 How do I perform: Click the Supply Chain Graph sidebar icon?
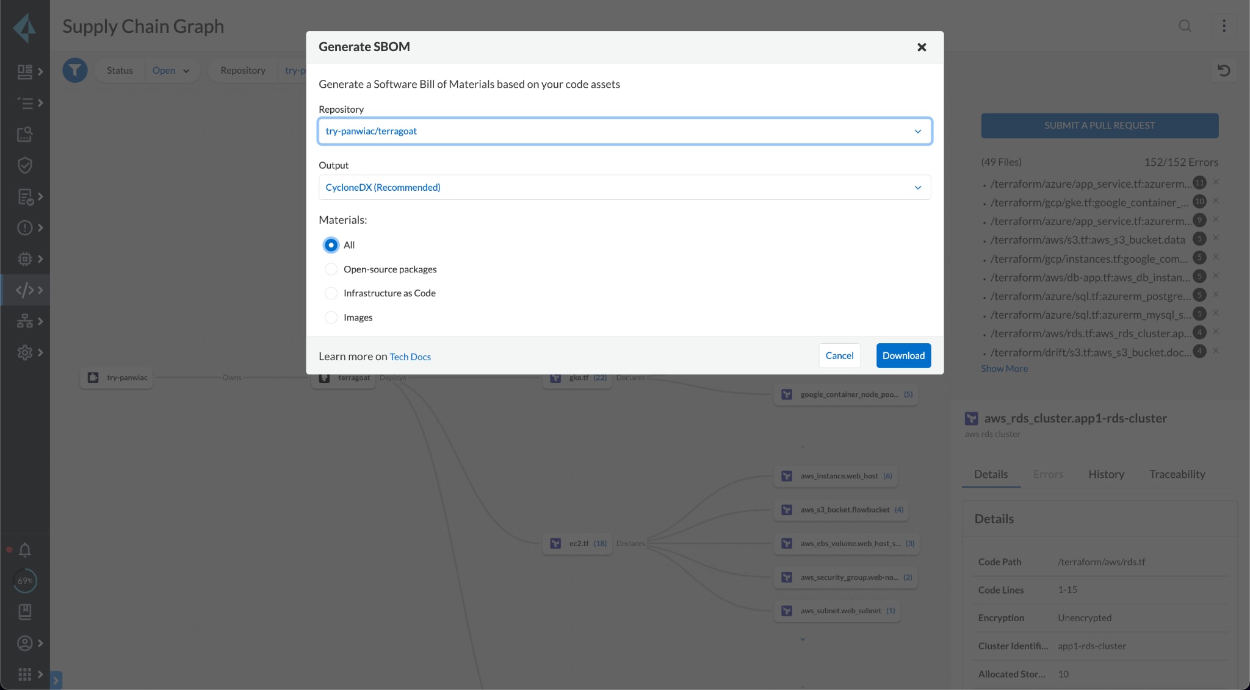[24, 322]
